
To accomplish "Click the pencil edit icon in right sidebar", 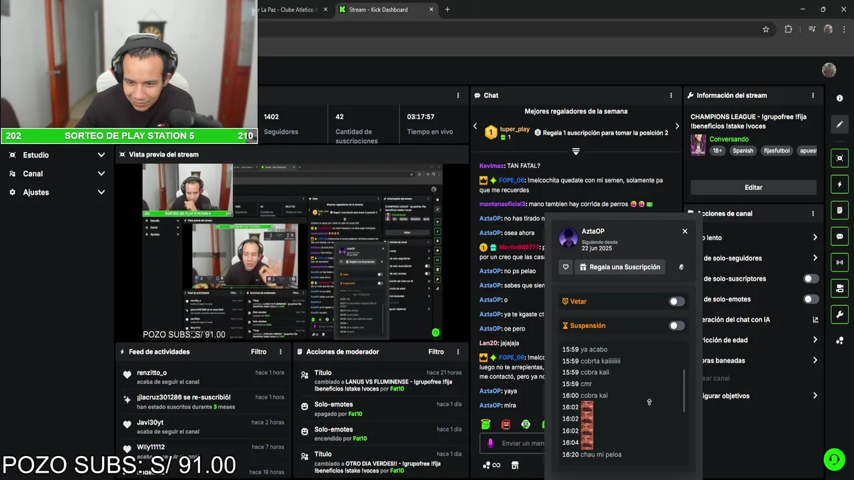I will [x=839, y=124].
